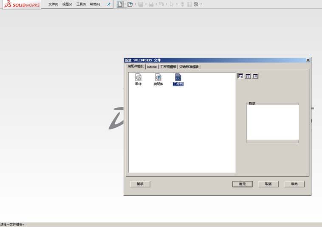Click the File Properties icon in toolbar
The width and height of the screenshot is (322, 227).
pyautogui.click(x=189, y=4)
